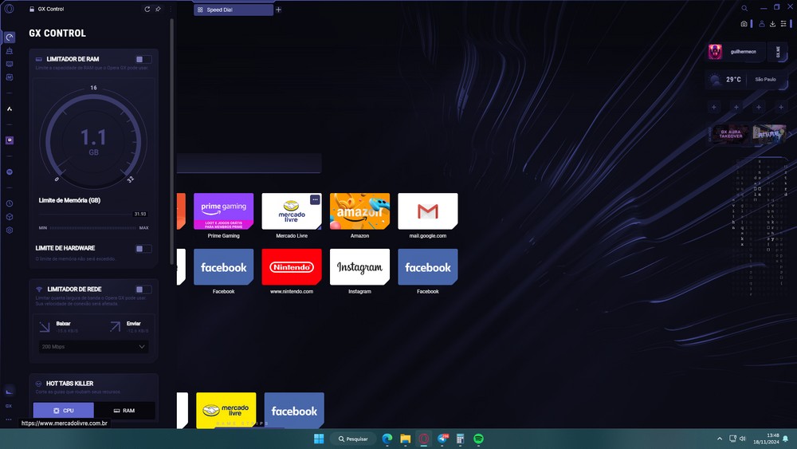Adjust the Limite de Memória slider
The image size is (797, 449).
tap(93, 215)
